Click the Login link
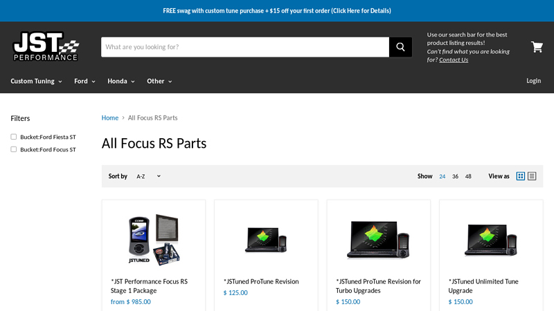This screenshot has height=311, width=554. pos(533,81)
